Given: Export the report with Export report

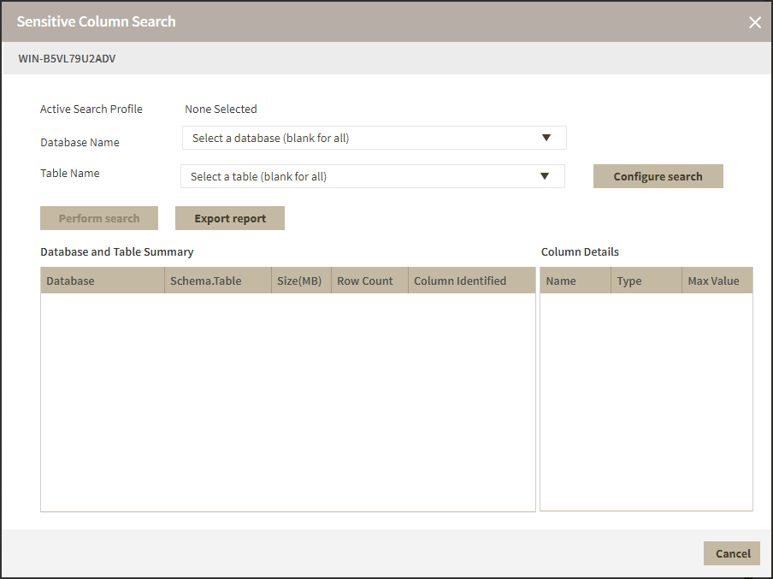Looking at the screenshot, I should (230, 218).
